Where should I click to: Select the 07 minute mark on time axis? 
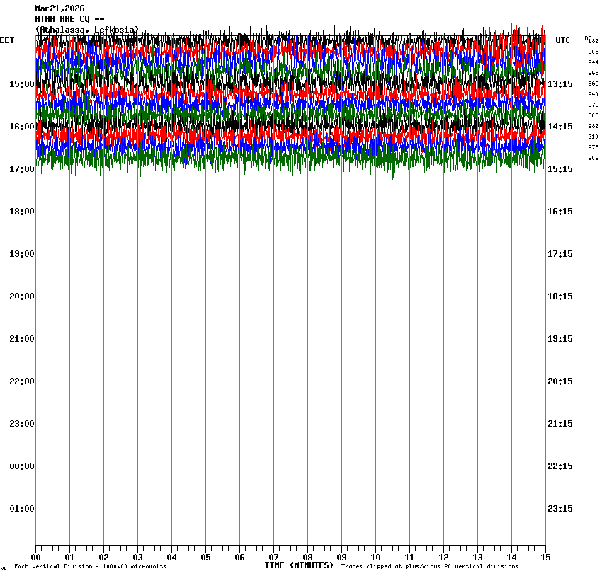pyautogui.click(x=273, y=557)
